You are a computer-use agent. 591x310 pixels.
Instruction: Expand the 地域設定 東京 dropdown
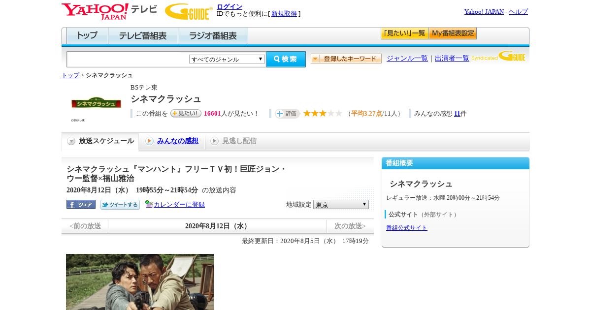click(x=341, y=204)
